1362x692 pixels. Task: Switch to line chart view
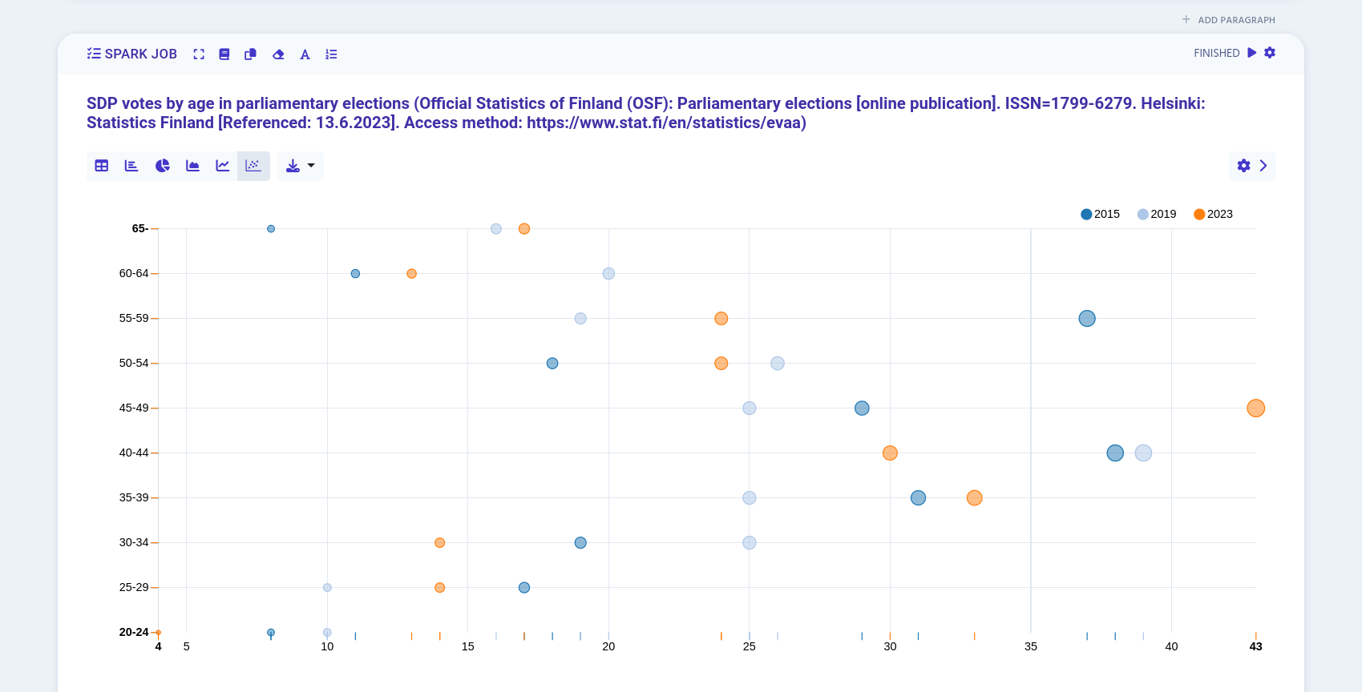223,166
